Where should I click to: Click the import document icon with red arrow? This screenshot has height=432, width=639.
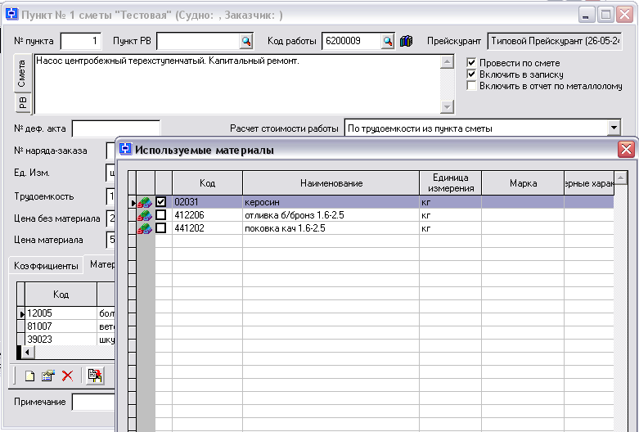click(95, 376)
